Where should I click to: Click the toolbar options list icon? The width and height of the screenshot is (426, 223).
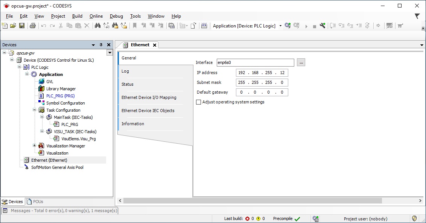click(400, 26)
